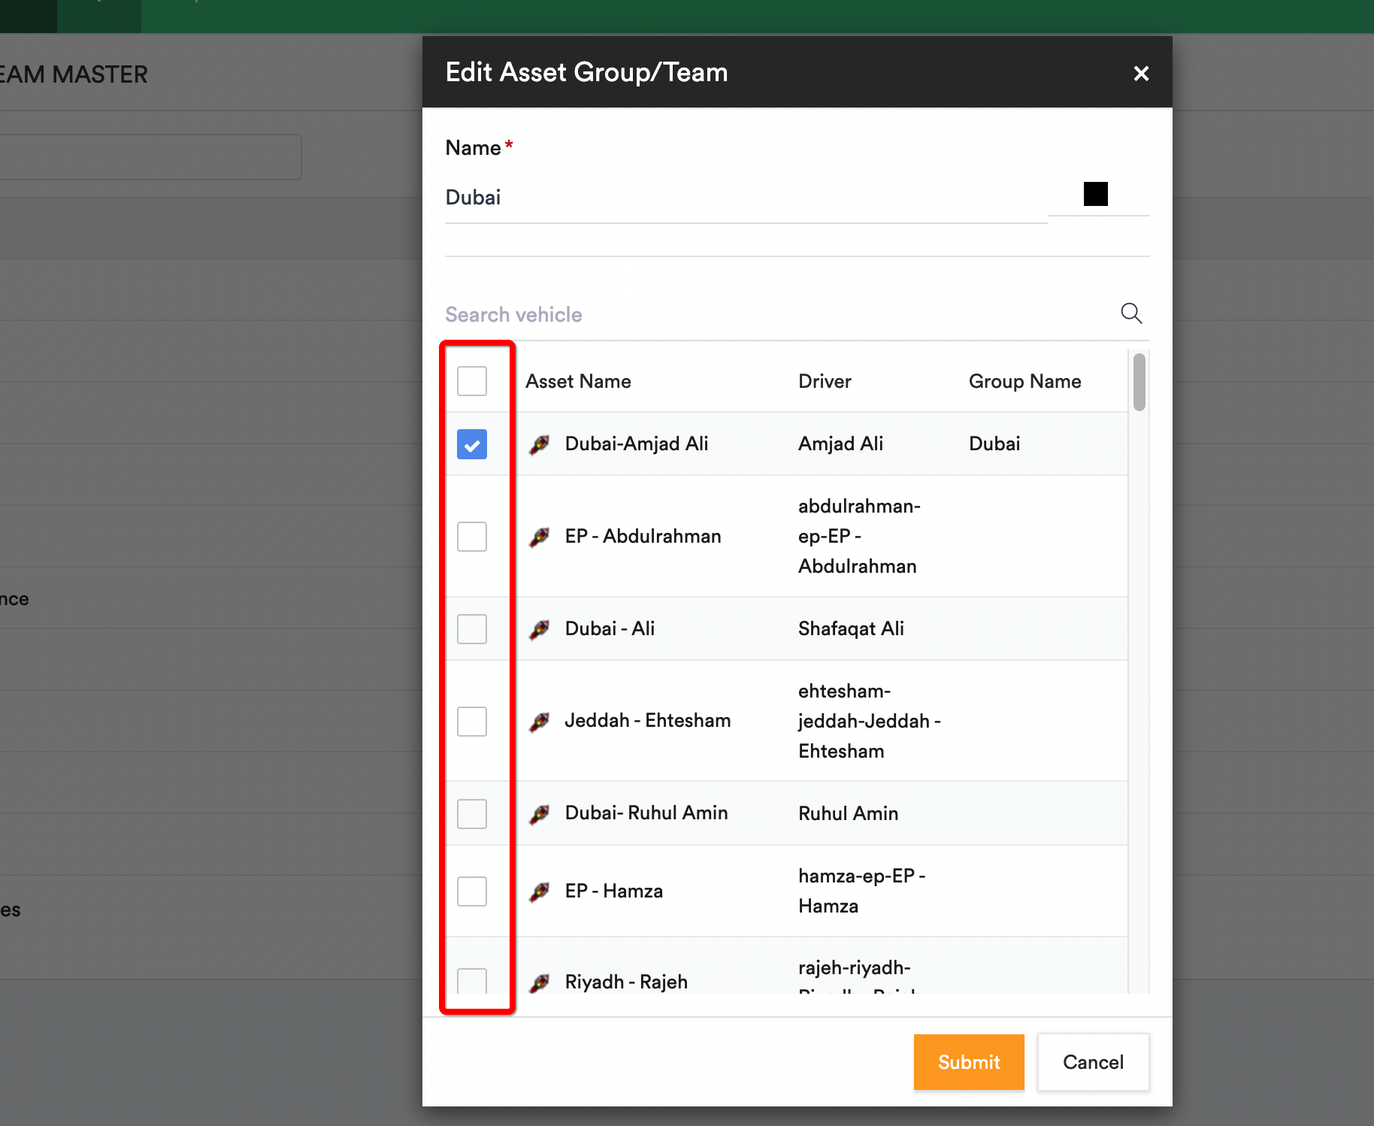
Task: Check the EP - Abdulrahman checkbox
Action: (x=472, y=537)
